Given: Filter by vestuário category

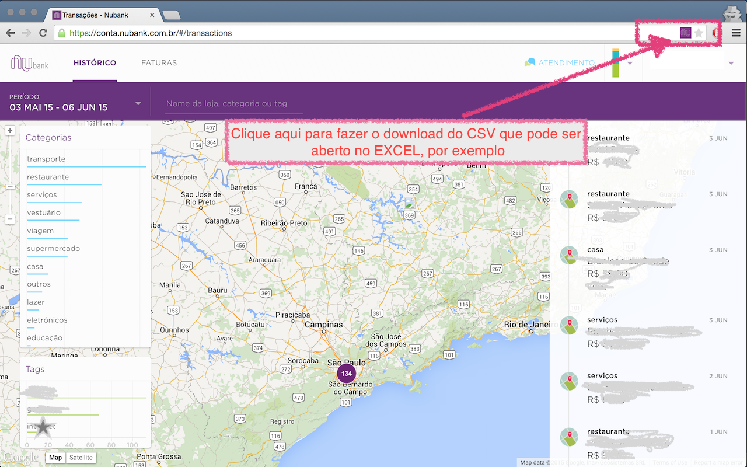Looking at the screenshot, I should tap(44, 212).
